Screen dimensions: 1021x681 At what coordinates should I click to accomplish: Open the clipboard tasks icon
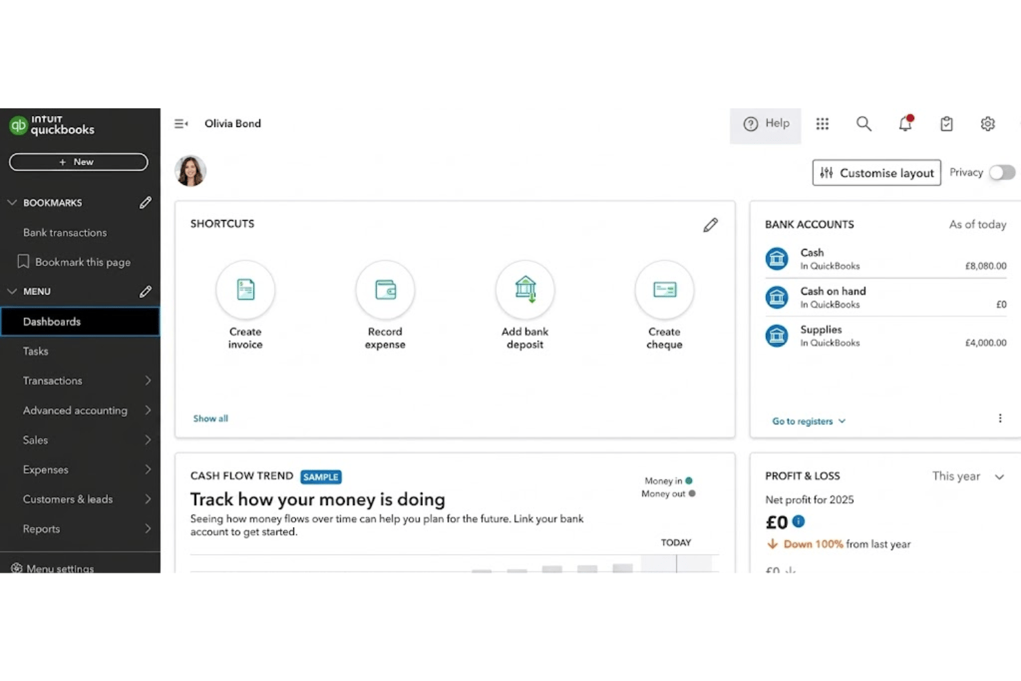(x=946, y=124)
